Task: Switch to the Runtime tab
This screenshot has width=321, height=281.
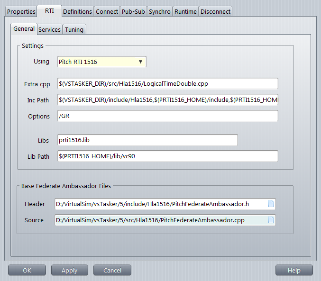Action: pyautogui.click(x=185, y=11)
